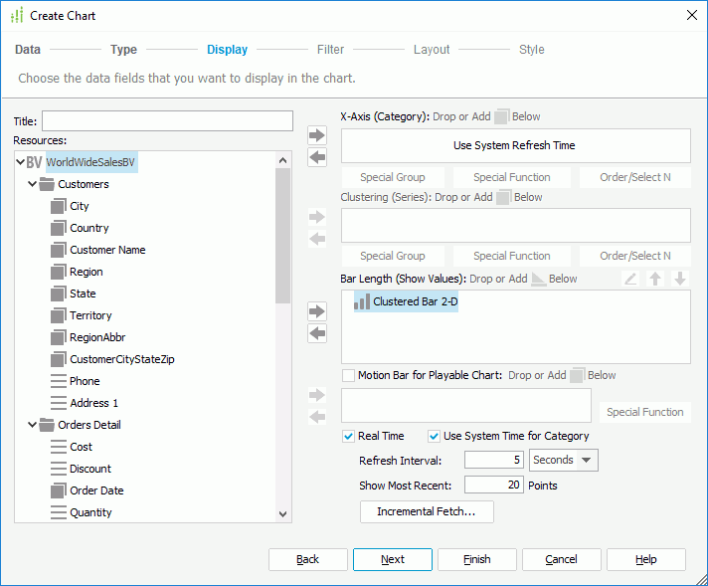Click the Motion Bar Special Function button
708x586 pixels.
tap(645, 412)
